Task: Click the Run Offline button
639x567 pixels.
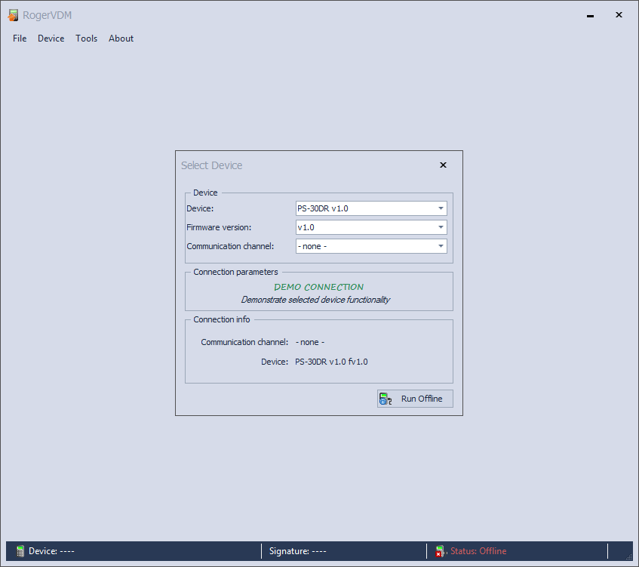Action: pos(415,399)
